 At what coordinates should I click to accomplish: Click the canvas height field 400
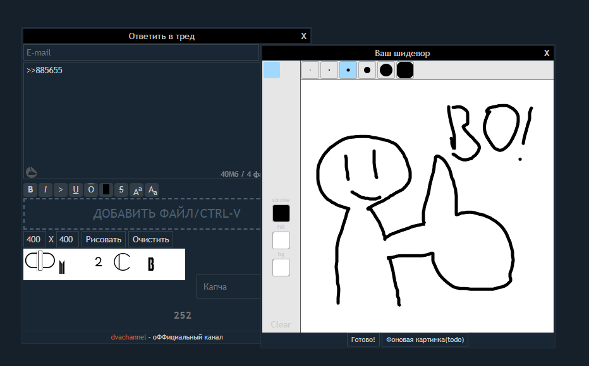pyautogui.click(x=67, y=239)
